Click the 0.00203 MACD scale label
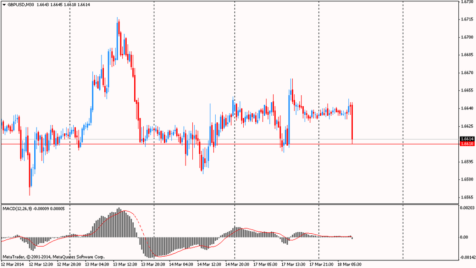Image resolution: width=476 pixels, height=268 pixels. point(467,208)
